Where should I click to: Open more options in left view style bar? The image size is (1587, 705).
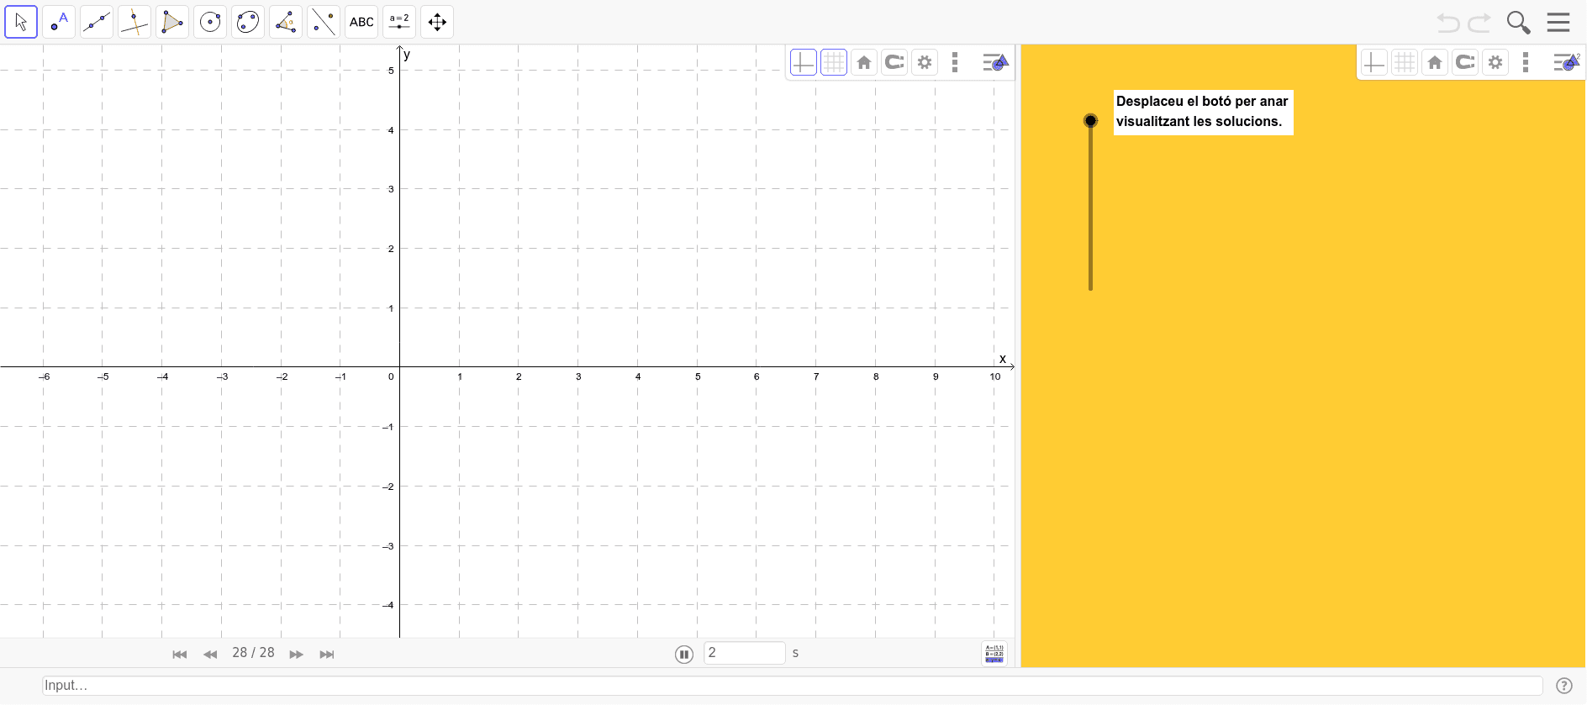click(x=955, y=62)
